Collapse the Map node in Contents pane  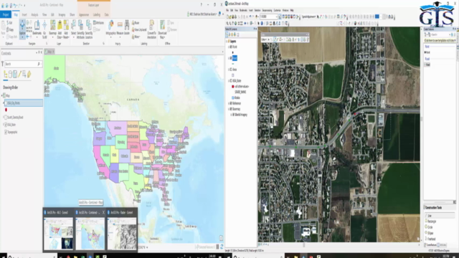[1, 95]
